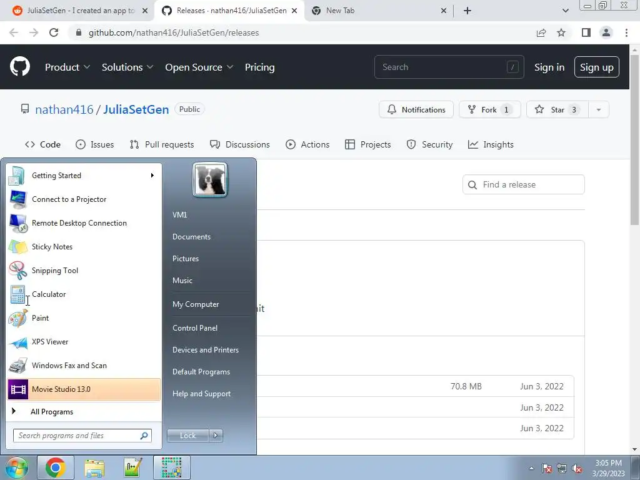Switch to the Issues tab
Image resolution: width=640 pixels, height=480 pixels.
95,144
